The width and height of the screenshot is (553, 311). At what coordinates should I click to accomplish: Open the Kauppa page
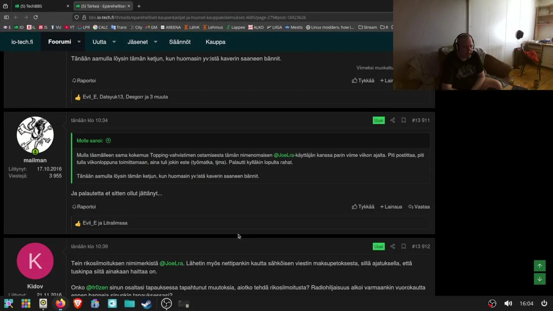pos(216,42)
